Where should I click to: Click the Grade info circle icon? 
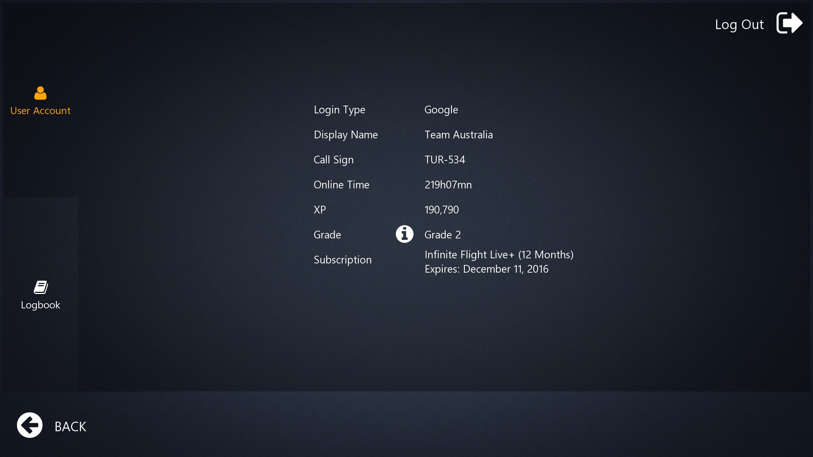[404, 234]
